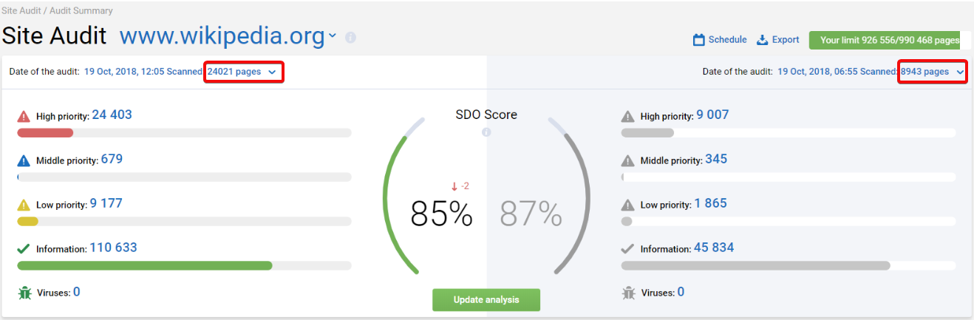The height and width of the screenshot is (320, 974).
Task: Click left Viruses count 0
Action: (77, 292)
